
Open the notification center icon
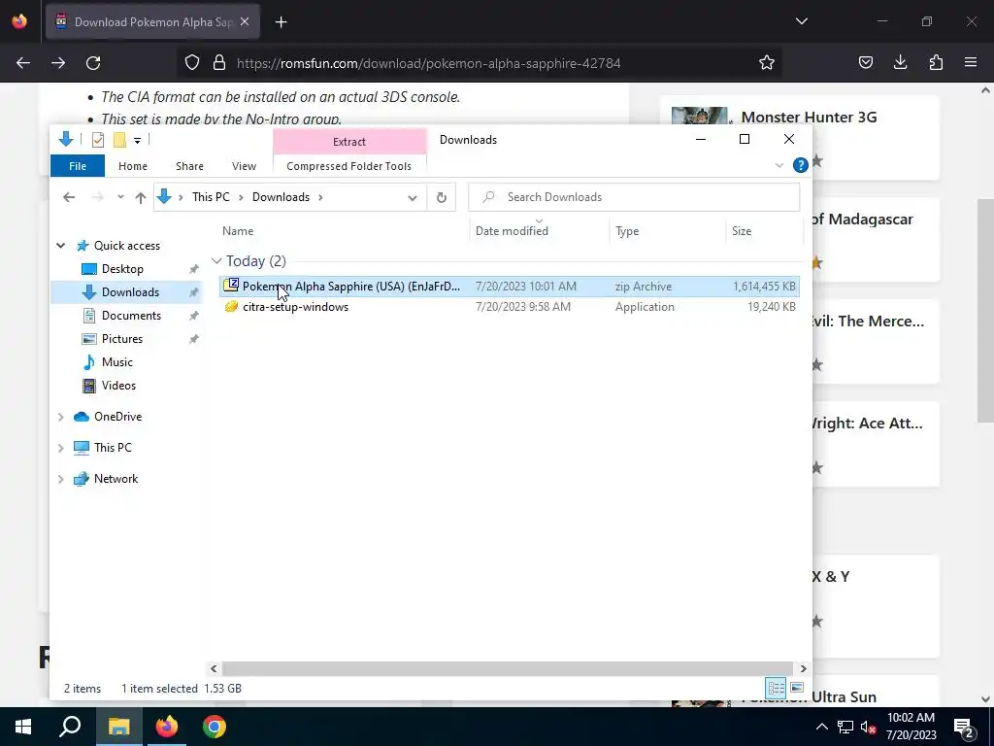tap(964, 728)
